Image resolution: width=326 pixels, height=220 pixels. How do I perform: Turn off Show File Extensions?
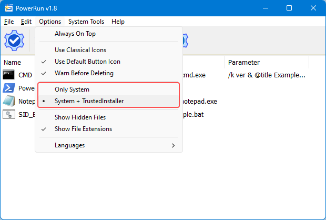pos(83,129)
